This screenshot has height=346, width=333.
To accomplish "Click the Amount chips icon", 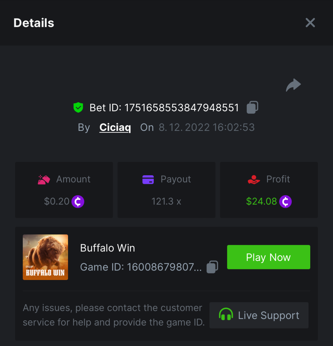I will [44, 179].
